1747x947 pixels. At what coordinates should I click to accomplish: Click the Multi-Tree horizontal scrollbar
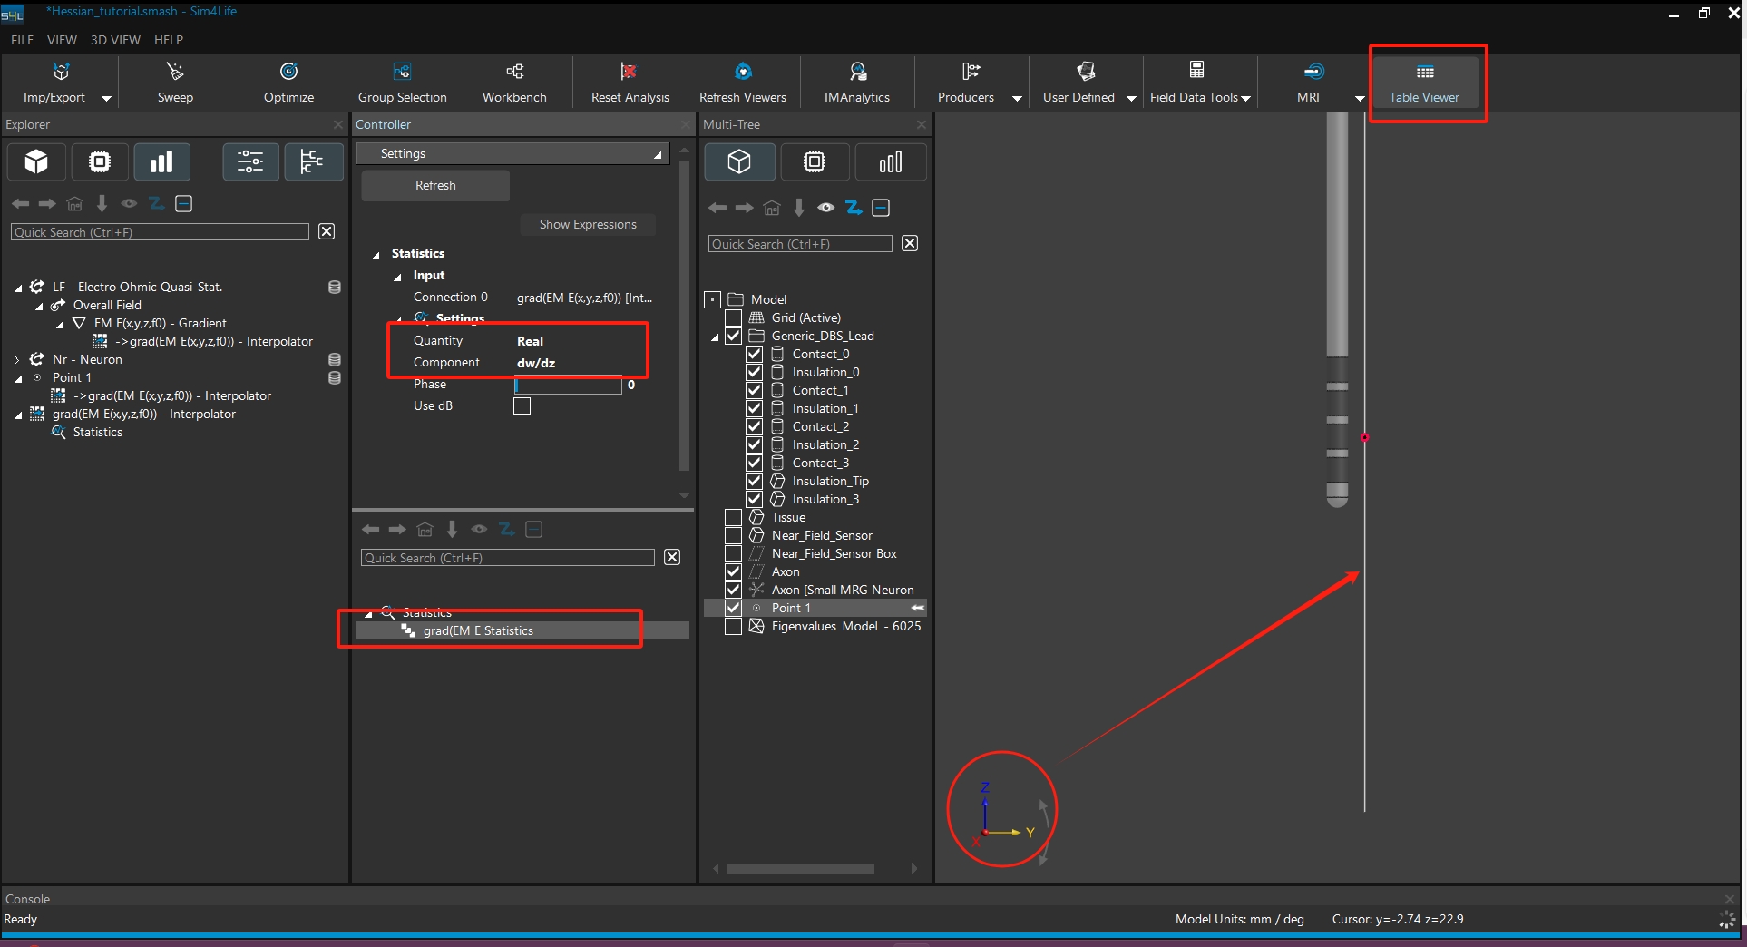tap(800, 868)
